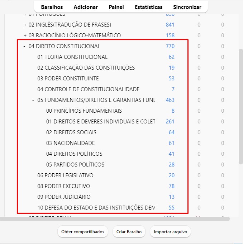
Task: Expand the 02 INGLÊS deck
Action: click(25, 25)
